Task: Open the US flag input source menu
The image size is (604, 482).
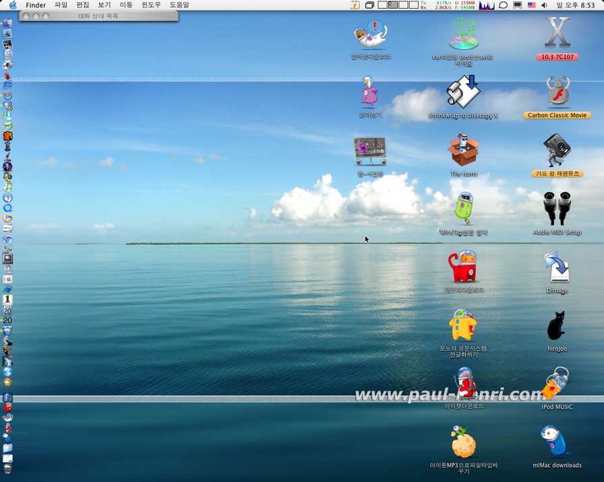Action: click(531, 5)
